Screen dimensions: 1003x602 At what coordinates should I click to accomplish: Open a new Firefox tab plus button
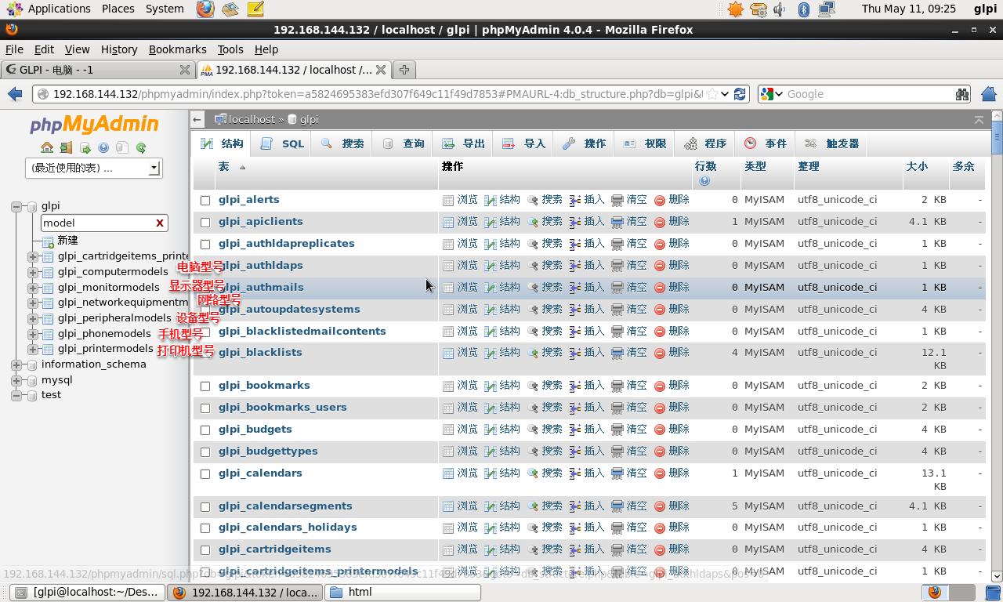coord(404,70)
